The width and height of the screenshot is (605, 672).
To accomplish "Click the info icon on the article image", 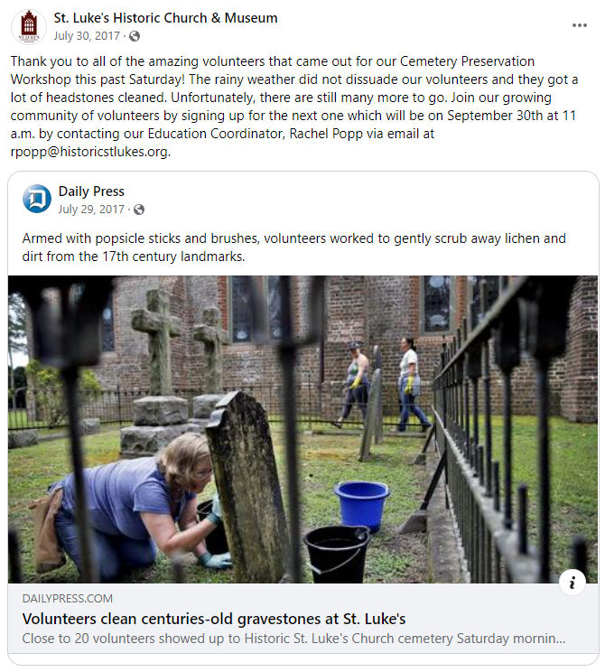I will (x=572, y=583).
